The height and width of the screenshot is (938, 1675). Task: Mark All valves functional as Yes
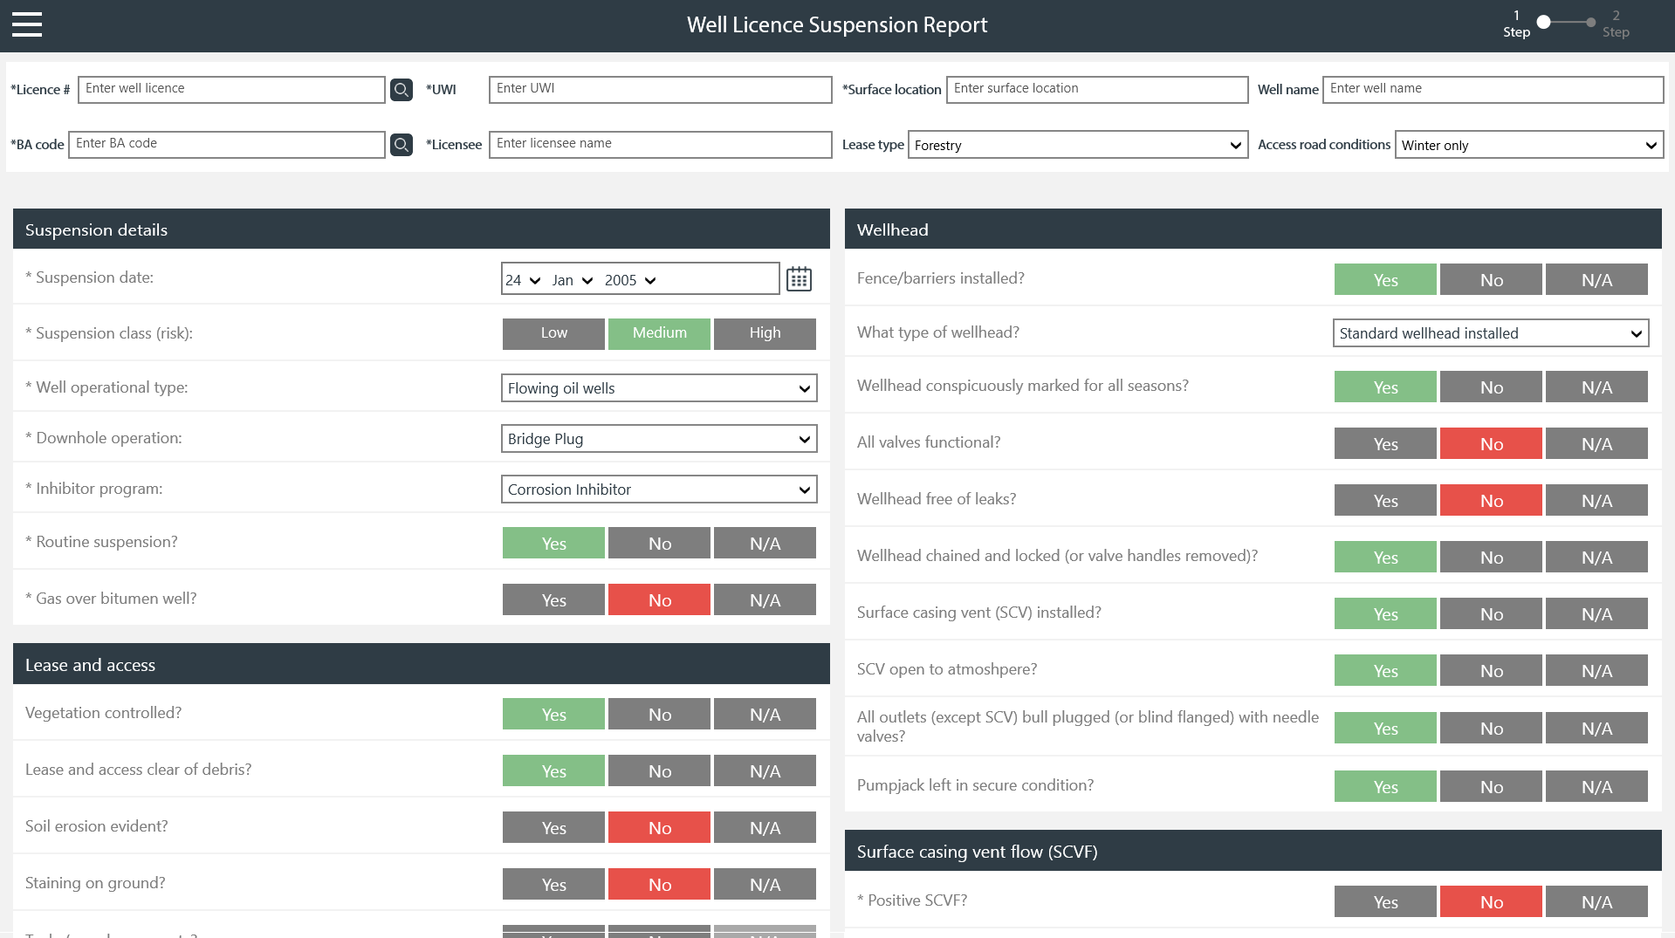click(x=1385, y=444)
